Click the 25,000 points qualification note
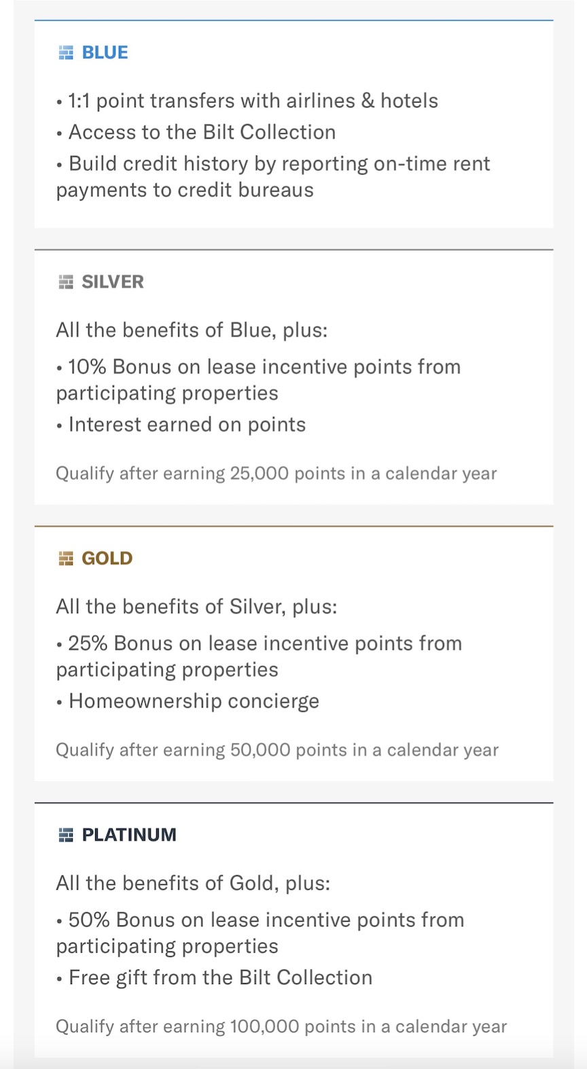 click(277, 474)
